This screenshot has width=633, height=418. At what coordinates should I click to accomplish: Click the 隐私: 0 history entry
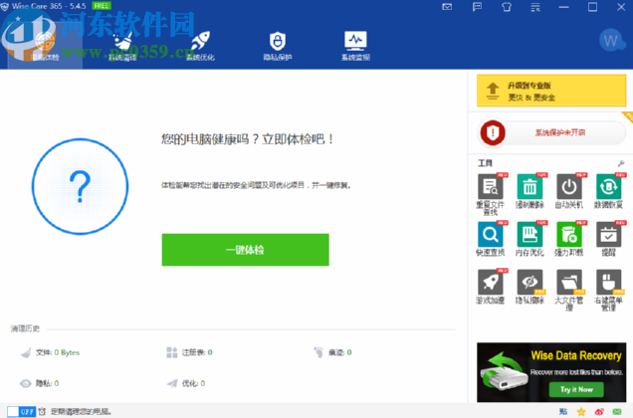(39, 383)
